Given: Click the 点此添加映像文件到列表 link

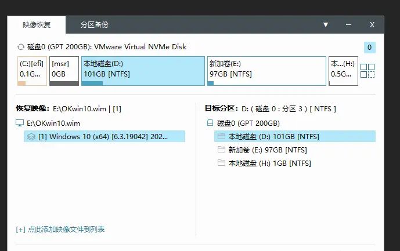Looking at the screenshot, I should 60,230.
